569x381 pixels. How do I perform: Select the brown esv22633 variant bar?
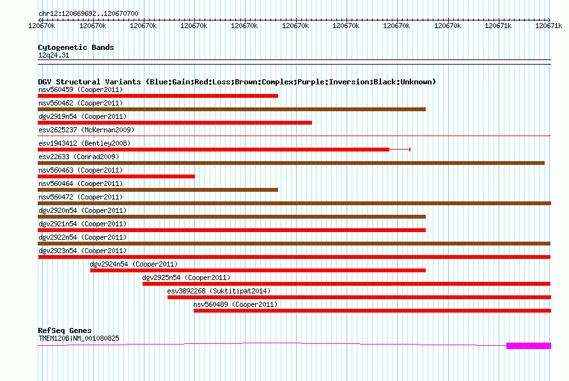pos(291,163)
